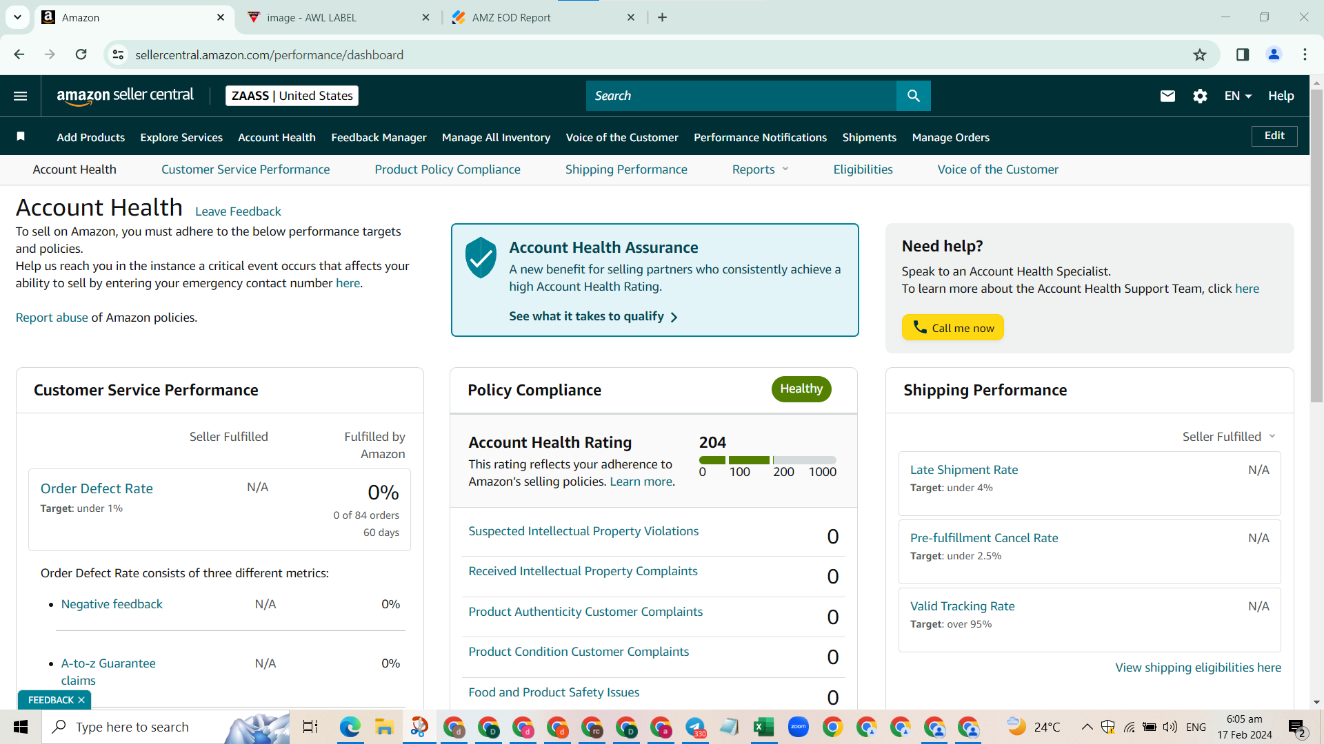Viewport: 1324px width, 744px height.
Task: Click the search magnifier button
Action: click(x=913, y=96)
